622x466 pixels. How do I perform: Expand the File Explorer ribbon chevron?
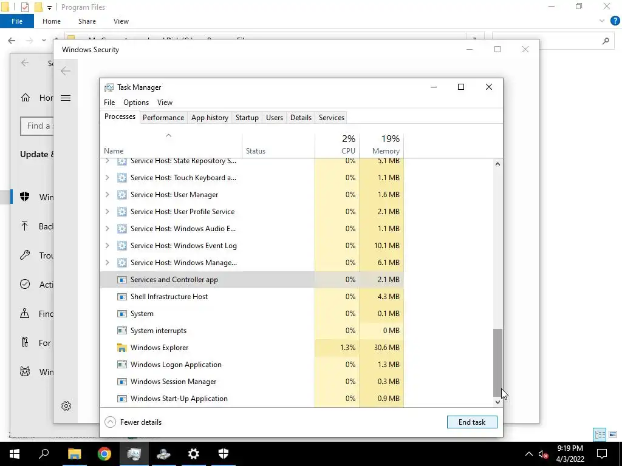(602, 21)
